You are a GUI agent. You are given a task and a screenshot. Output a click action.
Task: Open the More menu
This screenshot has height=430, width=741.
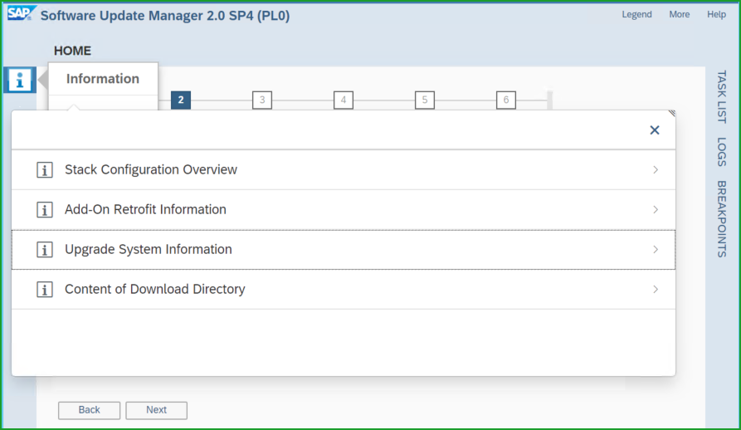coord(679,15)
